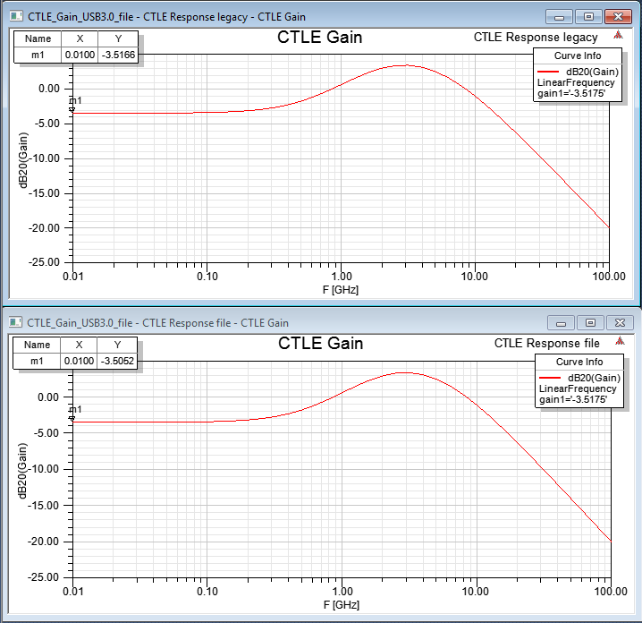Viewport: 642px width, 623px height.
Task: Click the Y value -3.5052 in marker table
Action: [117, 361]
